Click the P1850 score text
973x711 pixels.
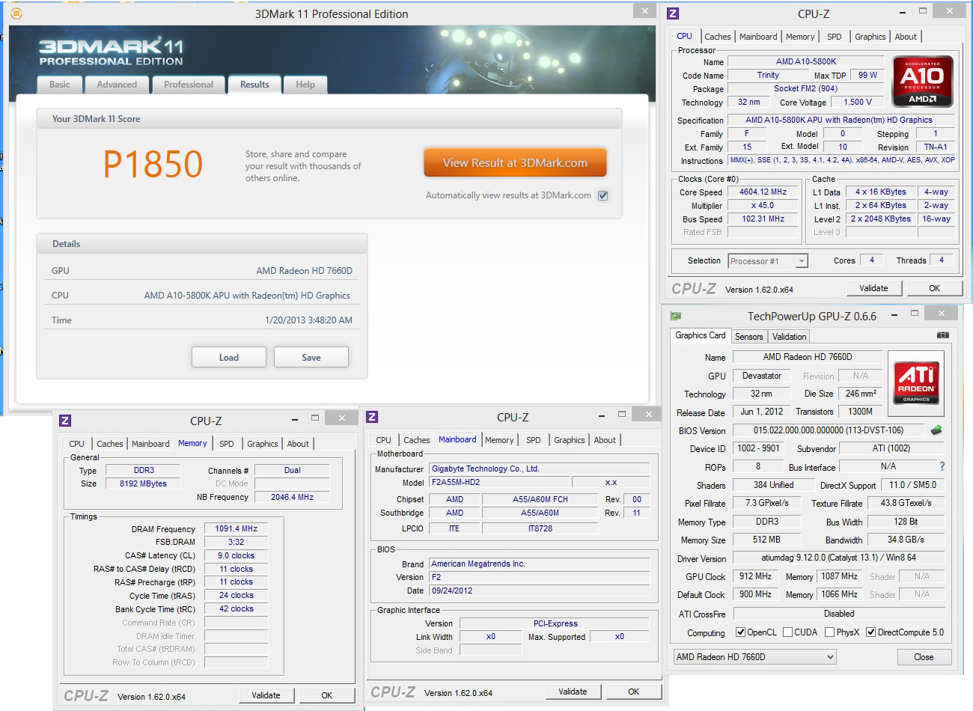[153, 165]
